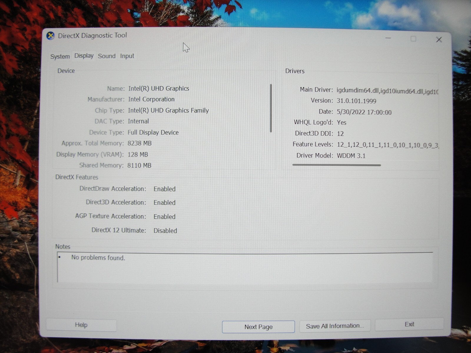The image size is (471, 353).
Task: Click 'Intel(R) UHD Graphics Family' chip type
Action: (168, 110)
